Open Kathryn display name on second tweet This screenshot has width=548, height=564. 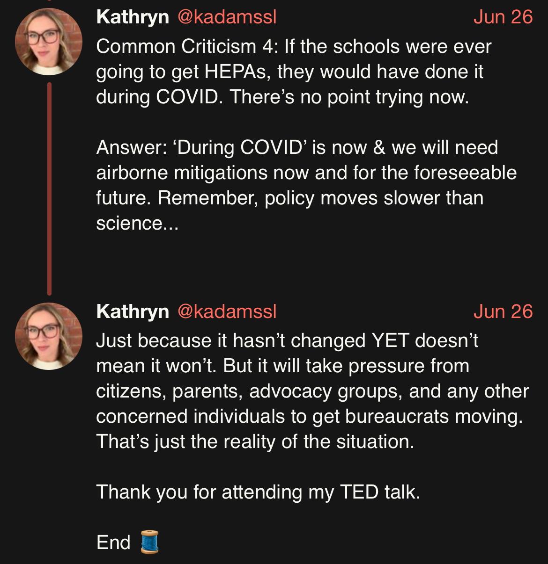[x=133, y=311]
